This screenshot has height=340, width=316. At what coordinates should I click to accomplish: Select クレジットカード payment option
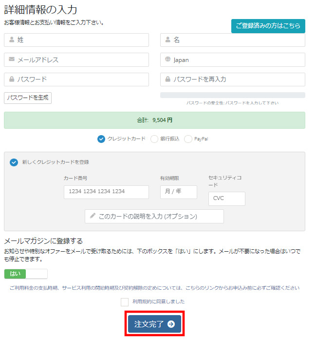click(101, 139)
